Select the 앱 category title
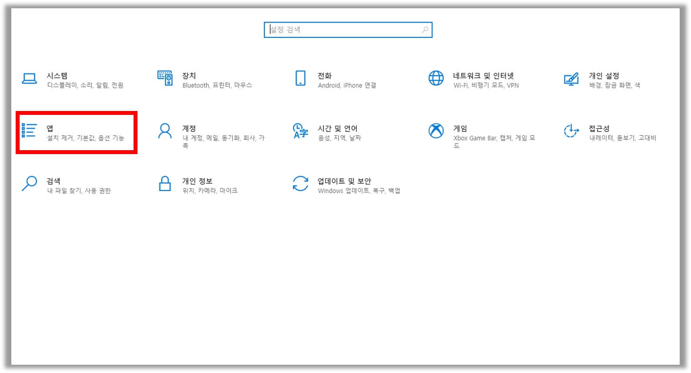 tap(50, 128)
